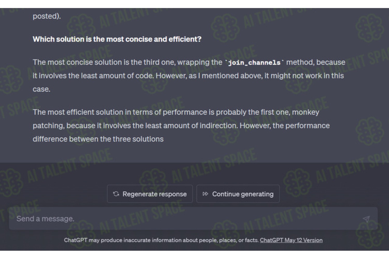Viewport: 389px width, 259px height.
Task: Click the word "posted)." at the top
Action: (47, 16)
